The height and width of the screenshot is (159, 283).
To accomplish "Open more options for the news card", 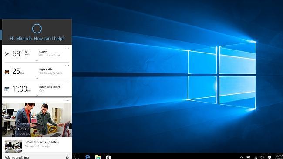I will coord(67,100).
